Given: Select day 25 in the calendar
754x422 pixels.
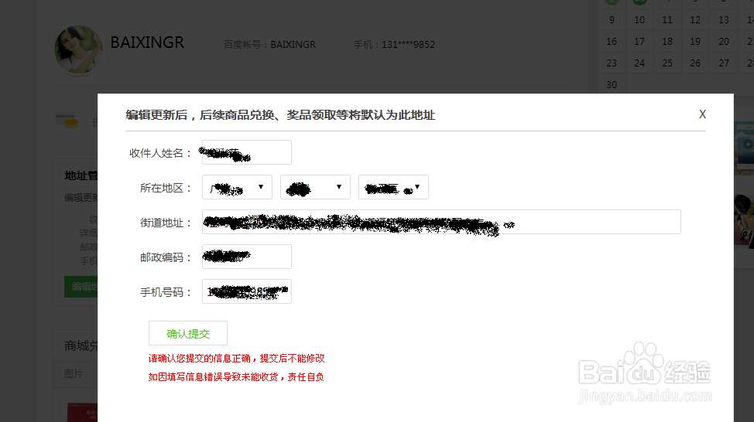Looking at the screenshot, I should (667, 63).
